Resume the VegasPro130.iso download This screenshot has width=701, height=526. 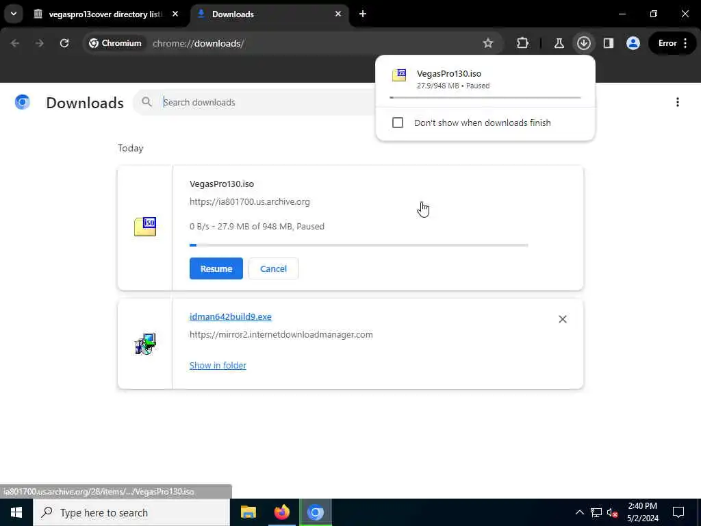click(x=216, y=268)
